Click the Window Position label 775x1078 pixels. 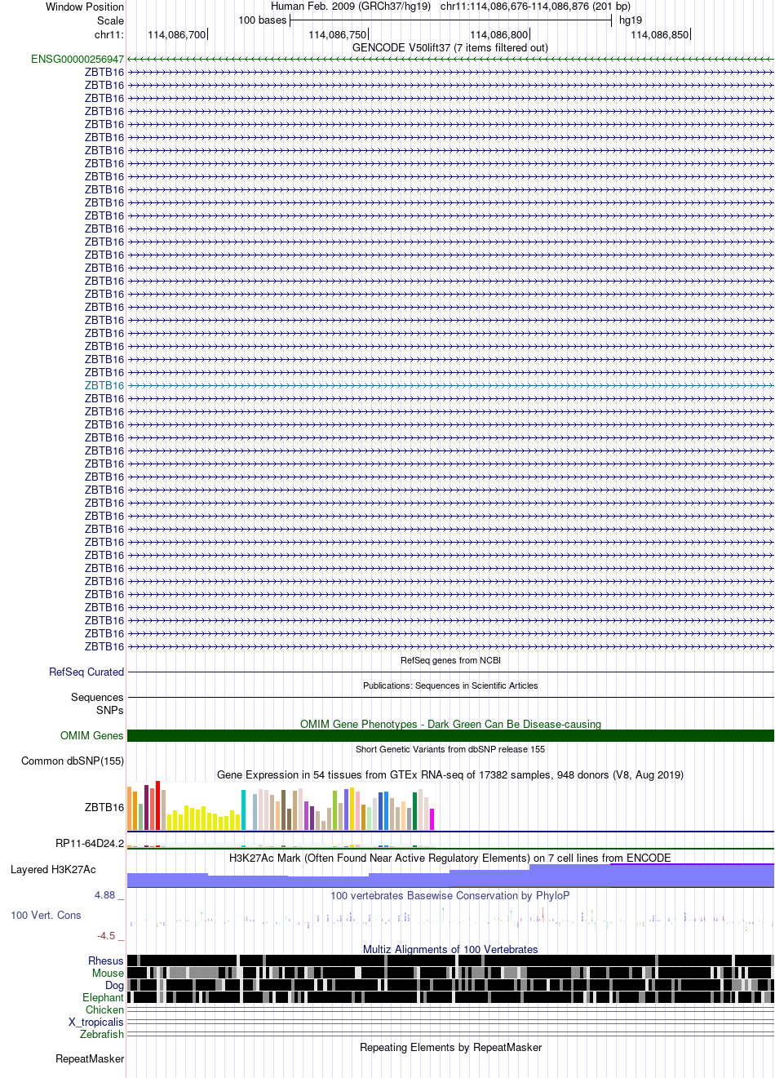point(85,7)
